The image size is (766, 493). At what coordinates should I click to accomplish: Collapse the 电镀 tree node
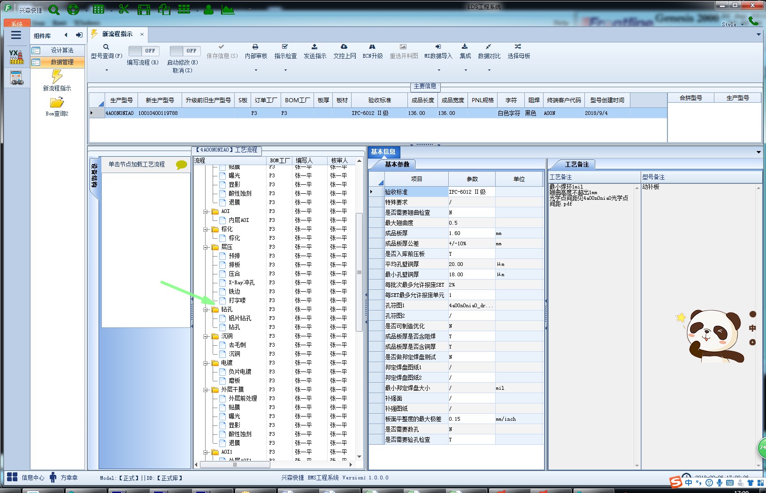(206, 363)
